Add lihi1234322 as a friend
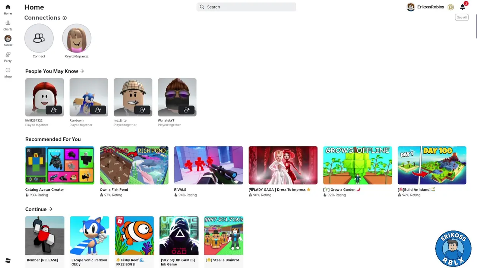The width and height of the screenshot is (477, 268). click(x=54, y=110)
